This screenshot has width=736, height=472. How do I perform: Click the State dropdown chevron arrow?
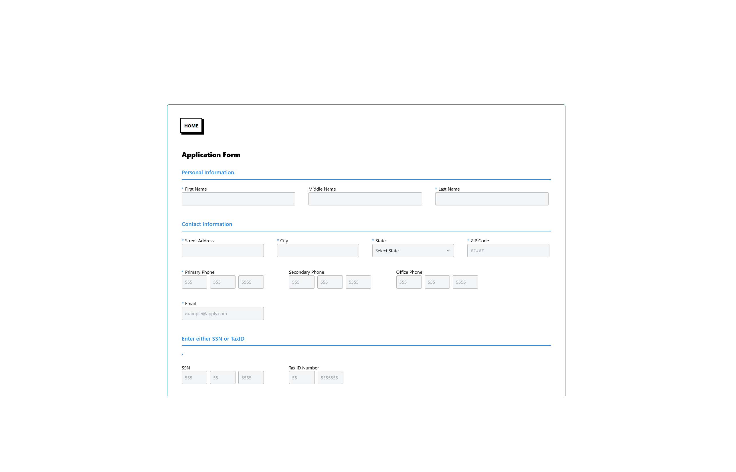point(448,251)
